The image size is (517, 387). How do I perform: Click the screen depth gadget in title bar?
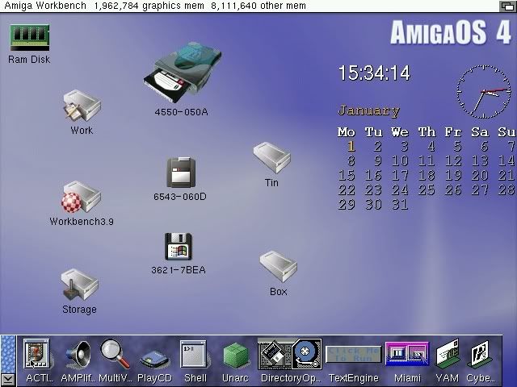coord(506,6)
